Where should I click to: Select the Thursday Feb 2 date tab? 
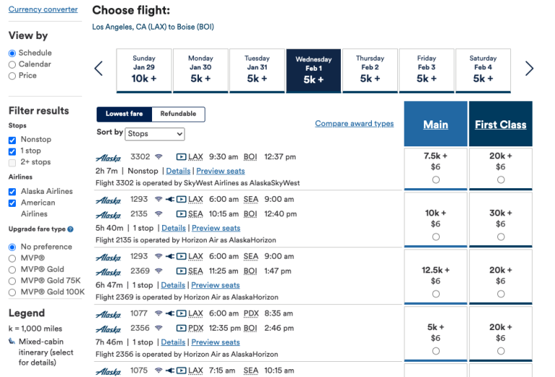[370, 71]
